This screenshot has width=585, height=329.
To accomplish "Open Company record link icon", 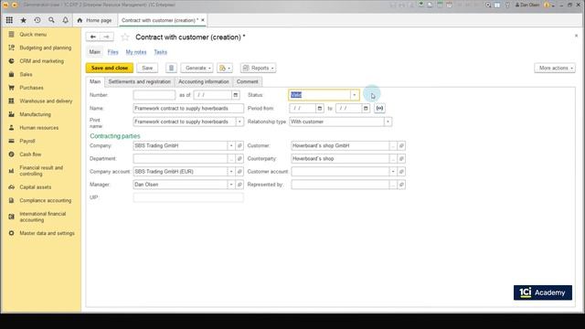I will [x=239, y=146].
